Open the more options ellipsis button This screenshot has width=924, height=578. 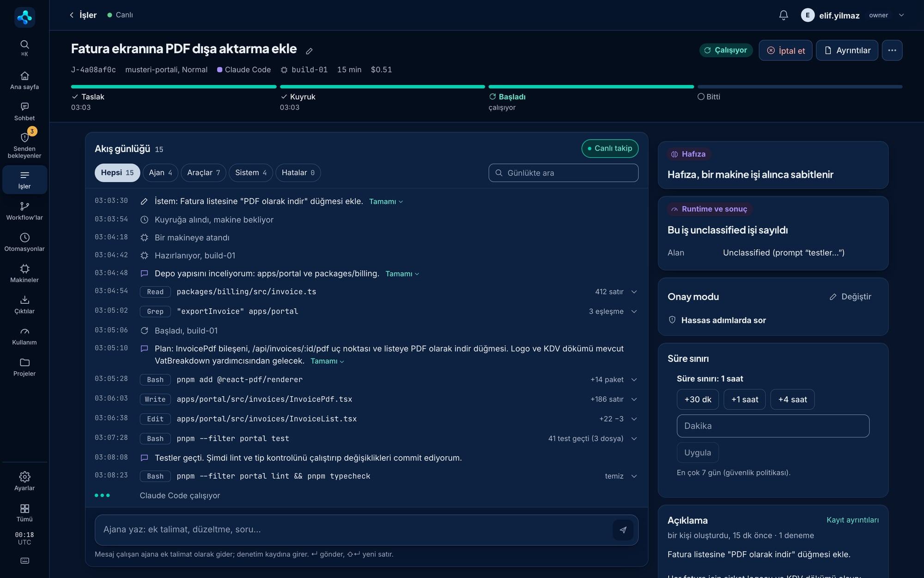[x=892, y=50]
